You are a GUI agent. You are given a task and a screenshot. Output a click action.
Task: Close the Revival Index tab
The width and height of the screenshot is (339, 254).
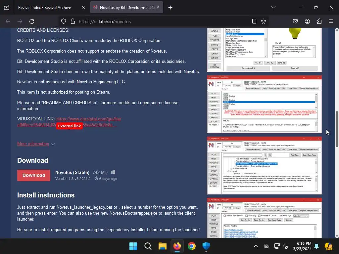coord(83,8)
